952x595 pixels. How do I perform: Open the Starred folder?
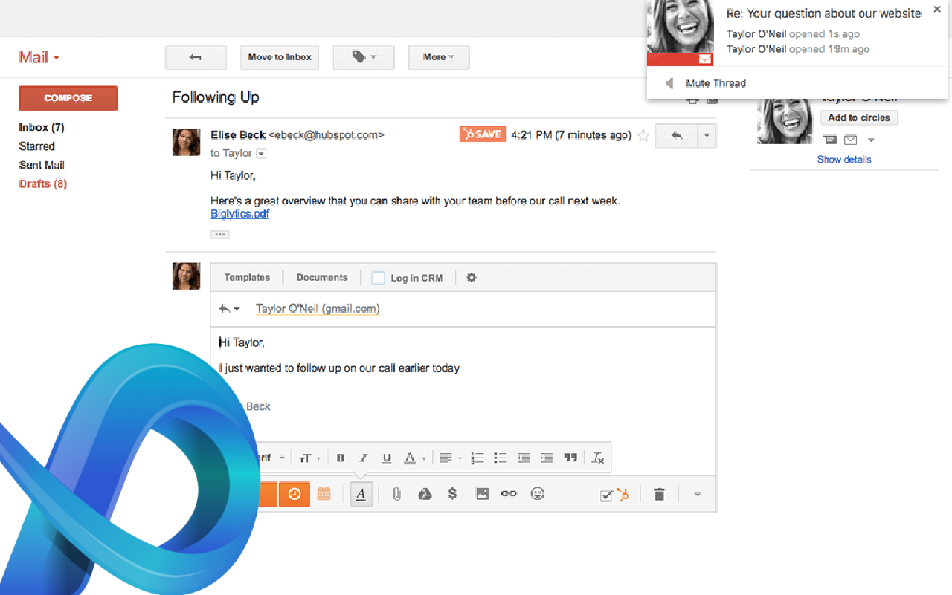pyautogui.click(x=37, y=146)
